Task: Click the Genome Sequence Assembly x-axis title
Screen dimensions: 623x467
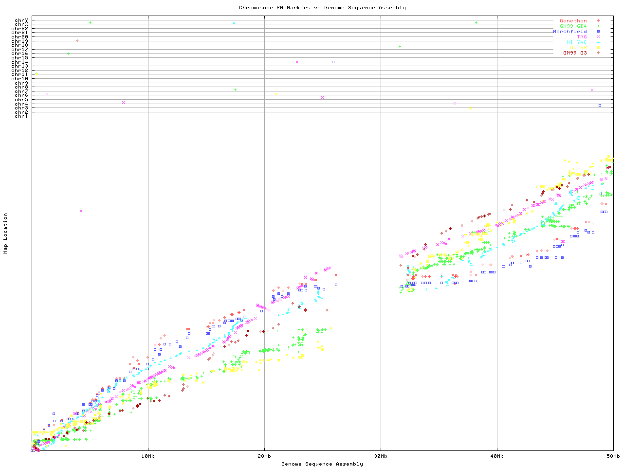Action: pos(322,464)
